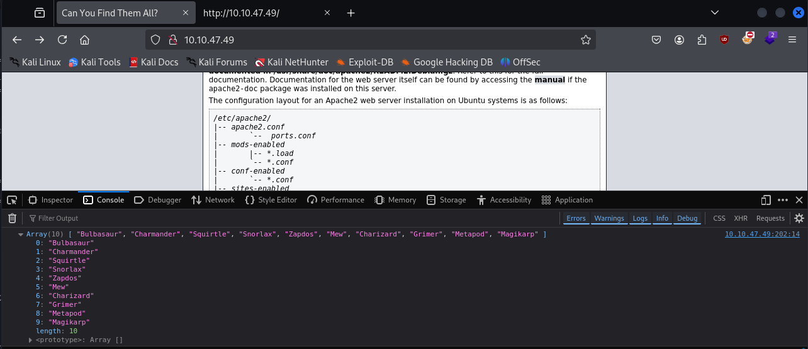Expand the <prototype> Array entry
This screenshot has height=349, width=808.
tap(31, 340)
